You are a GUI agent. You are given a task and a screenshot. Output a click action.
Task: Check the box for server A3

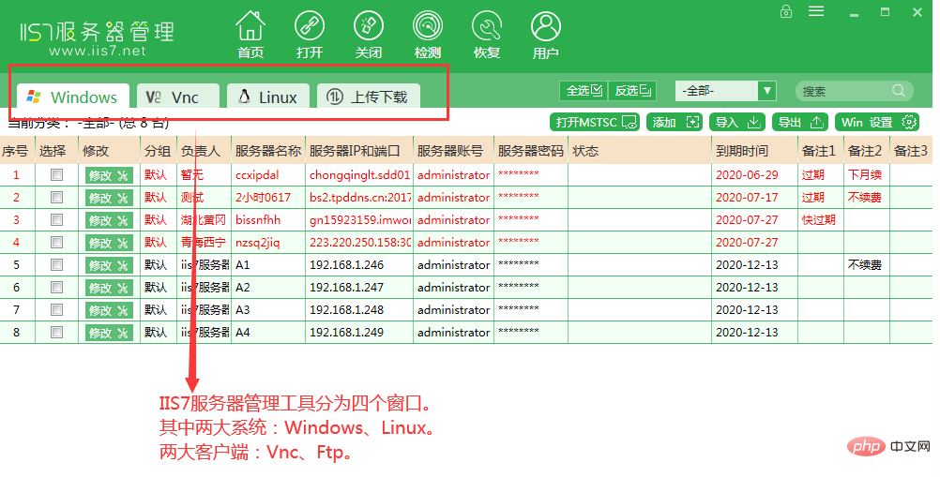click(x=57, y=309)
